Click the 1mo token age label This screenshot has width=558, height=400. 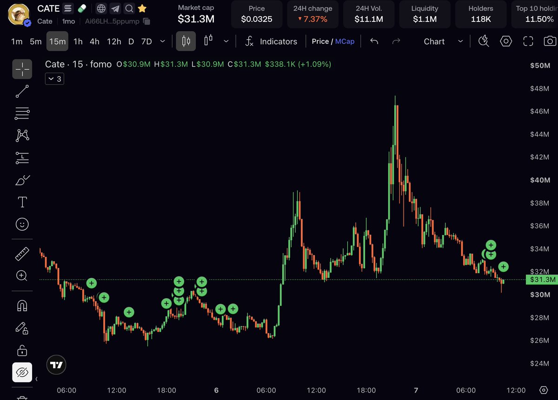pyautogui.click(x=69, y=21)
